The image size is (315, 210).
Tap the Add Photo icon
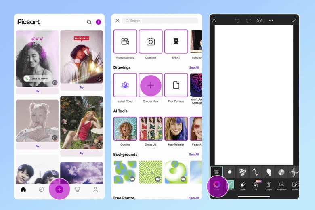click(282, 185)
